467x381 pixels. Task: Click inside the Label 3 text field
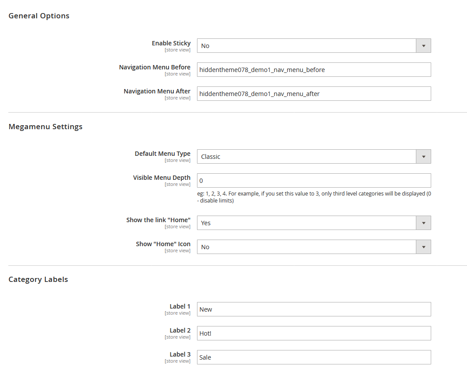313,357
